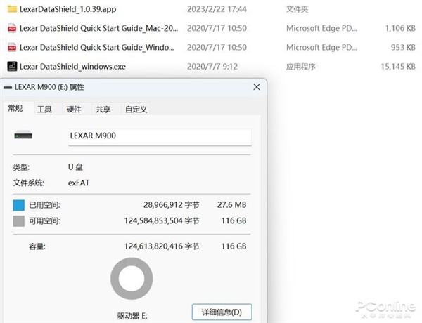
Task: Click the 1,106 KB size cell
Action: (x=400, y=28)
